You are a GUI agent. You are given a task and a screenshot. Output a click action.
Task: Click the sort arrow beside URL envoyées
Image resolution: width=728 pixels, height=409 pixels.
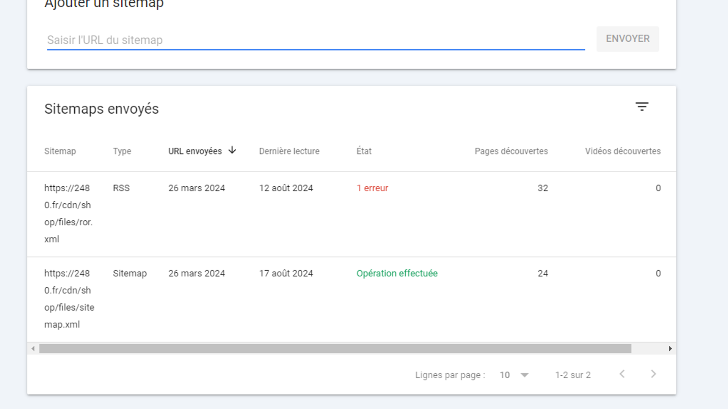232,150
